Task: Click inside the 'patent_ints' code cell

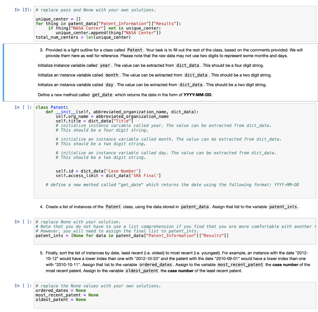Action: click(x=175, y=231)
